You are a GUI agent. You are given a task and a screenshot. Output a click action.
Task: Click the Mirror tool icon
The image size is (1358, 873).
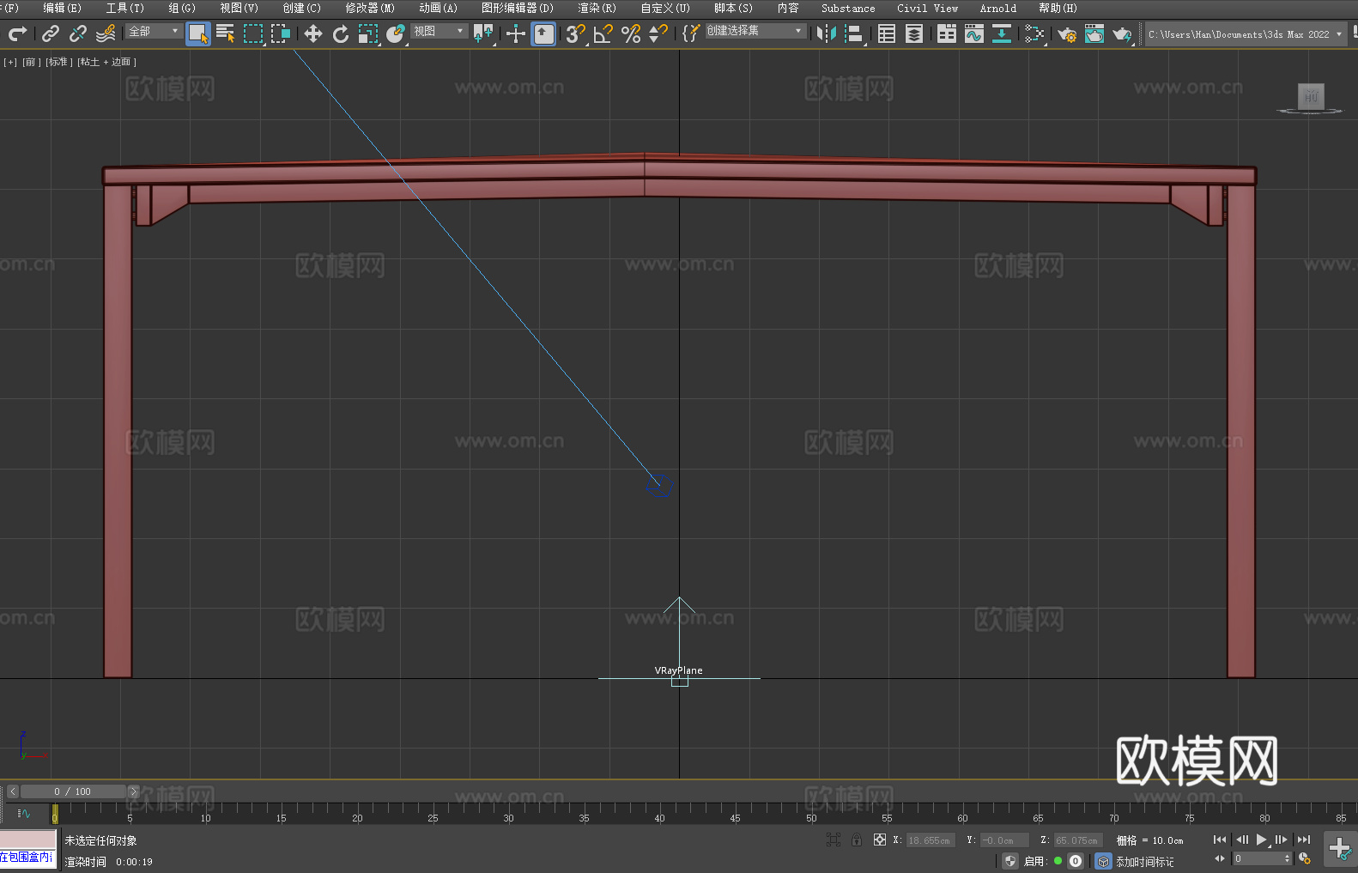tap(827, 33)
